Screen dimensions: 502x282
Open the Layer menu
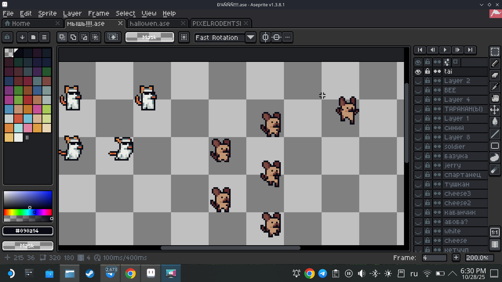[72, 13]
